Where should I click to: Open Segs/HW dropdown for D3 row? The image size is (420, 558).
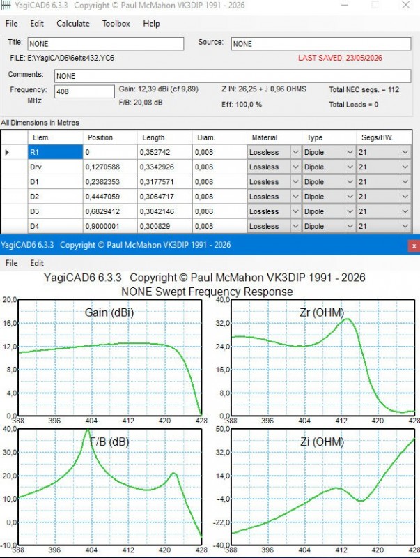coord(405,211)
